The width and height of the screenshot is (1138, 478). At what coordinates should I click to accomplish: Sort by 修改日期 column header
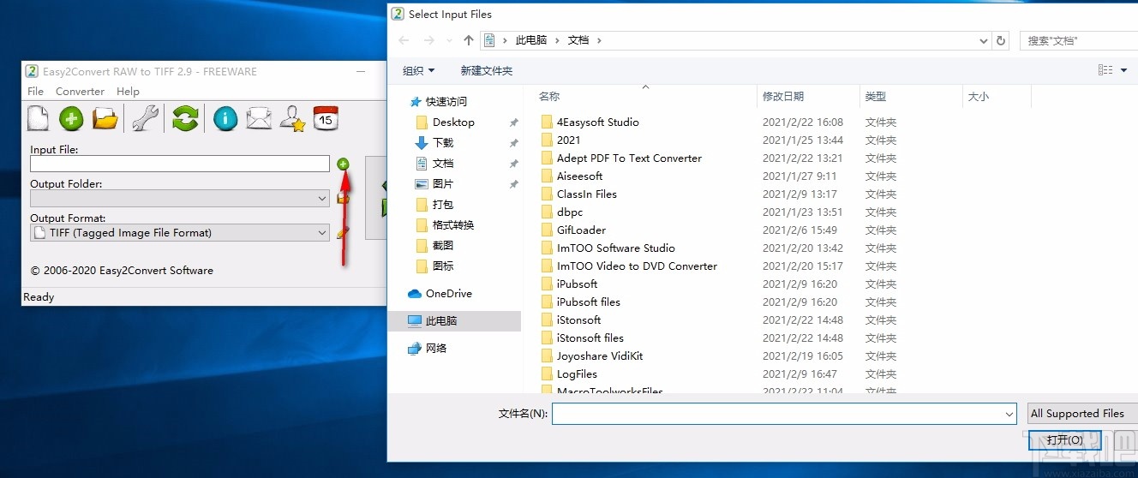coord(783,97)
